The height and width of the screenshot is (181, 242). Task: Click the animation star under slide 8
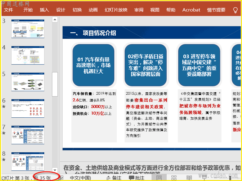pos(4,160)
